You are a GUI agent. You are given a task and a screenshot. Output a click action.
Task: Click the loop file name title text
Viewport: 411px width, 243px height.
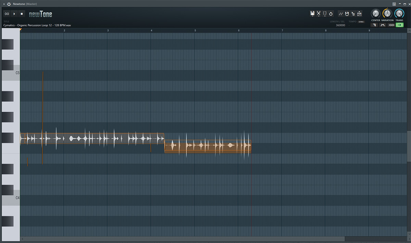(x=37, y=25)
